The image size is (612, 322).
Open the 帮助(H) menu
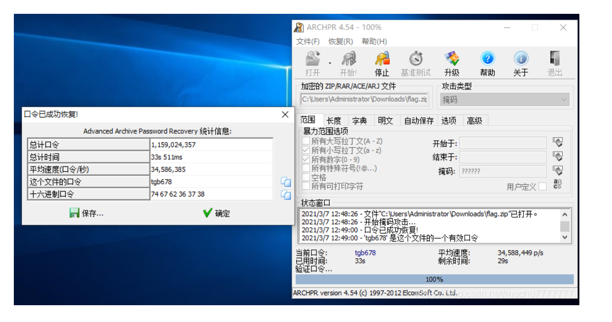(374, 41)
